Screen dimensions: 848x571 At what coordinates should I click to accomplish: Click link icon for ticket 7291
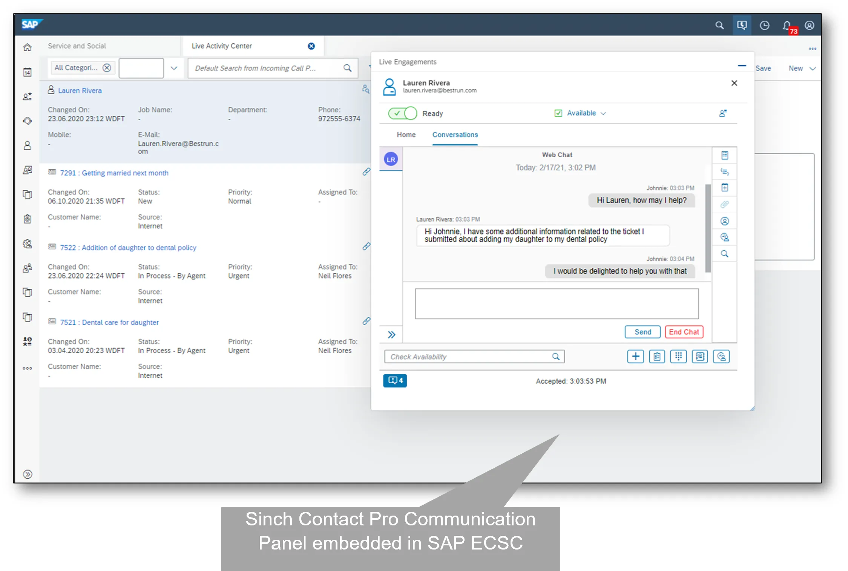[x=366, y=172]
